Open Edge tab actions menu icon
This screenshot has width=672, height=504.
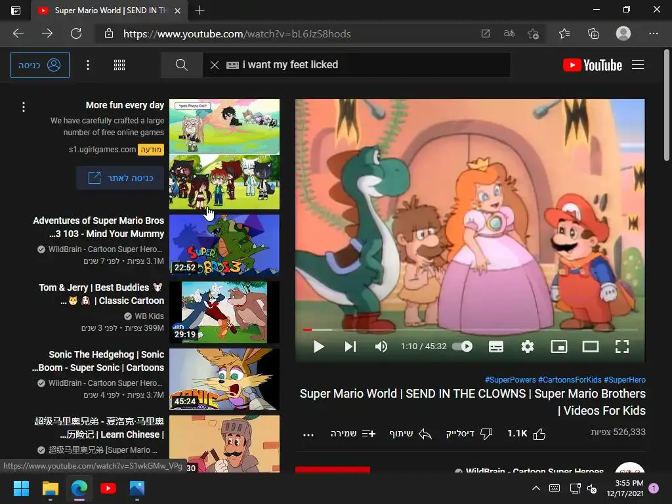16,10
